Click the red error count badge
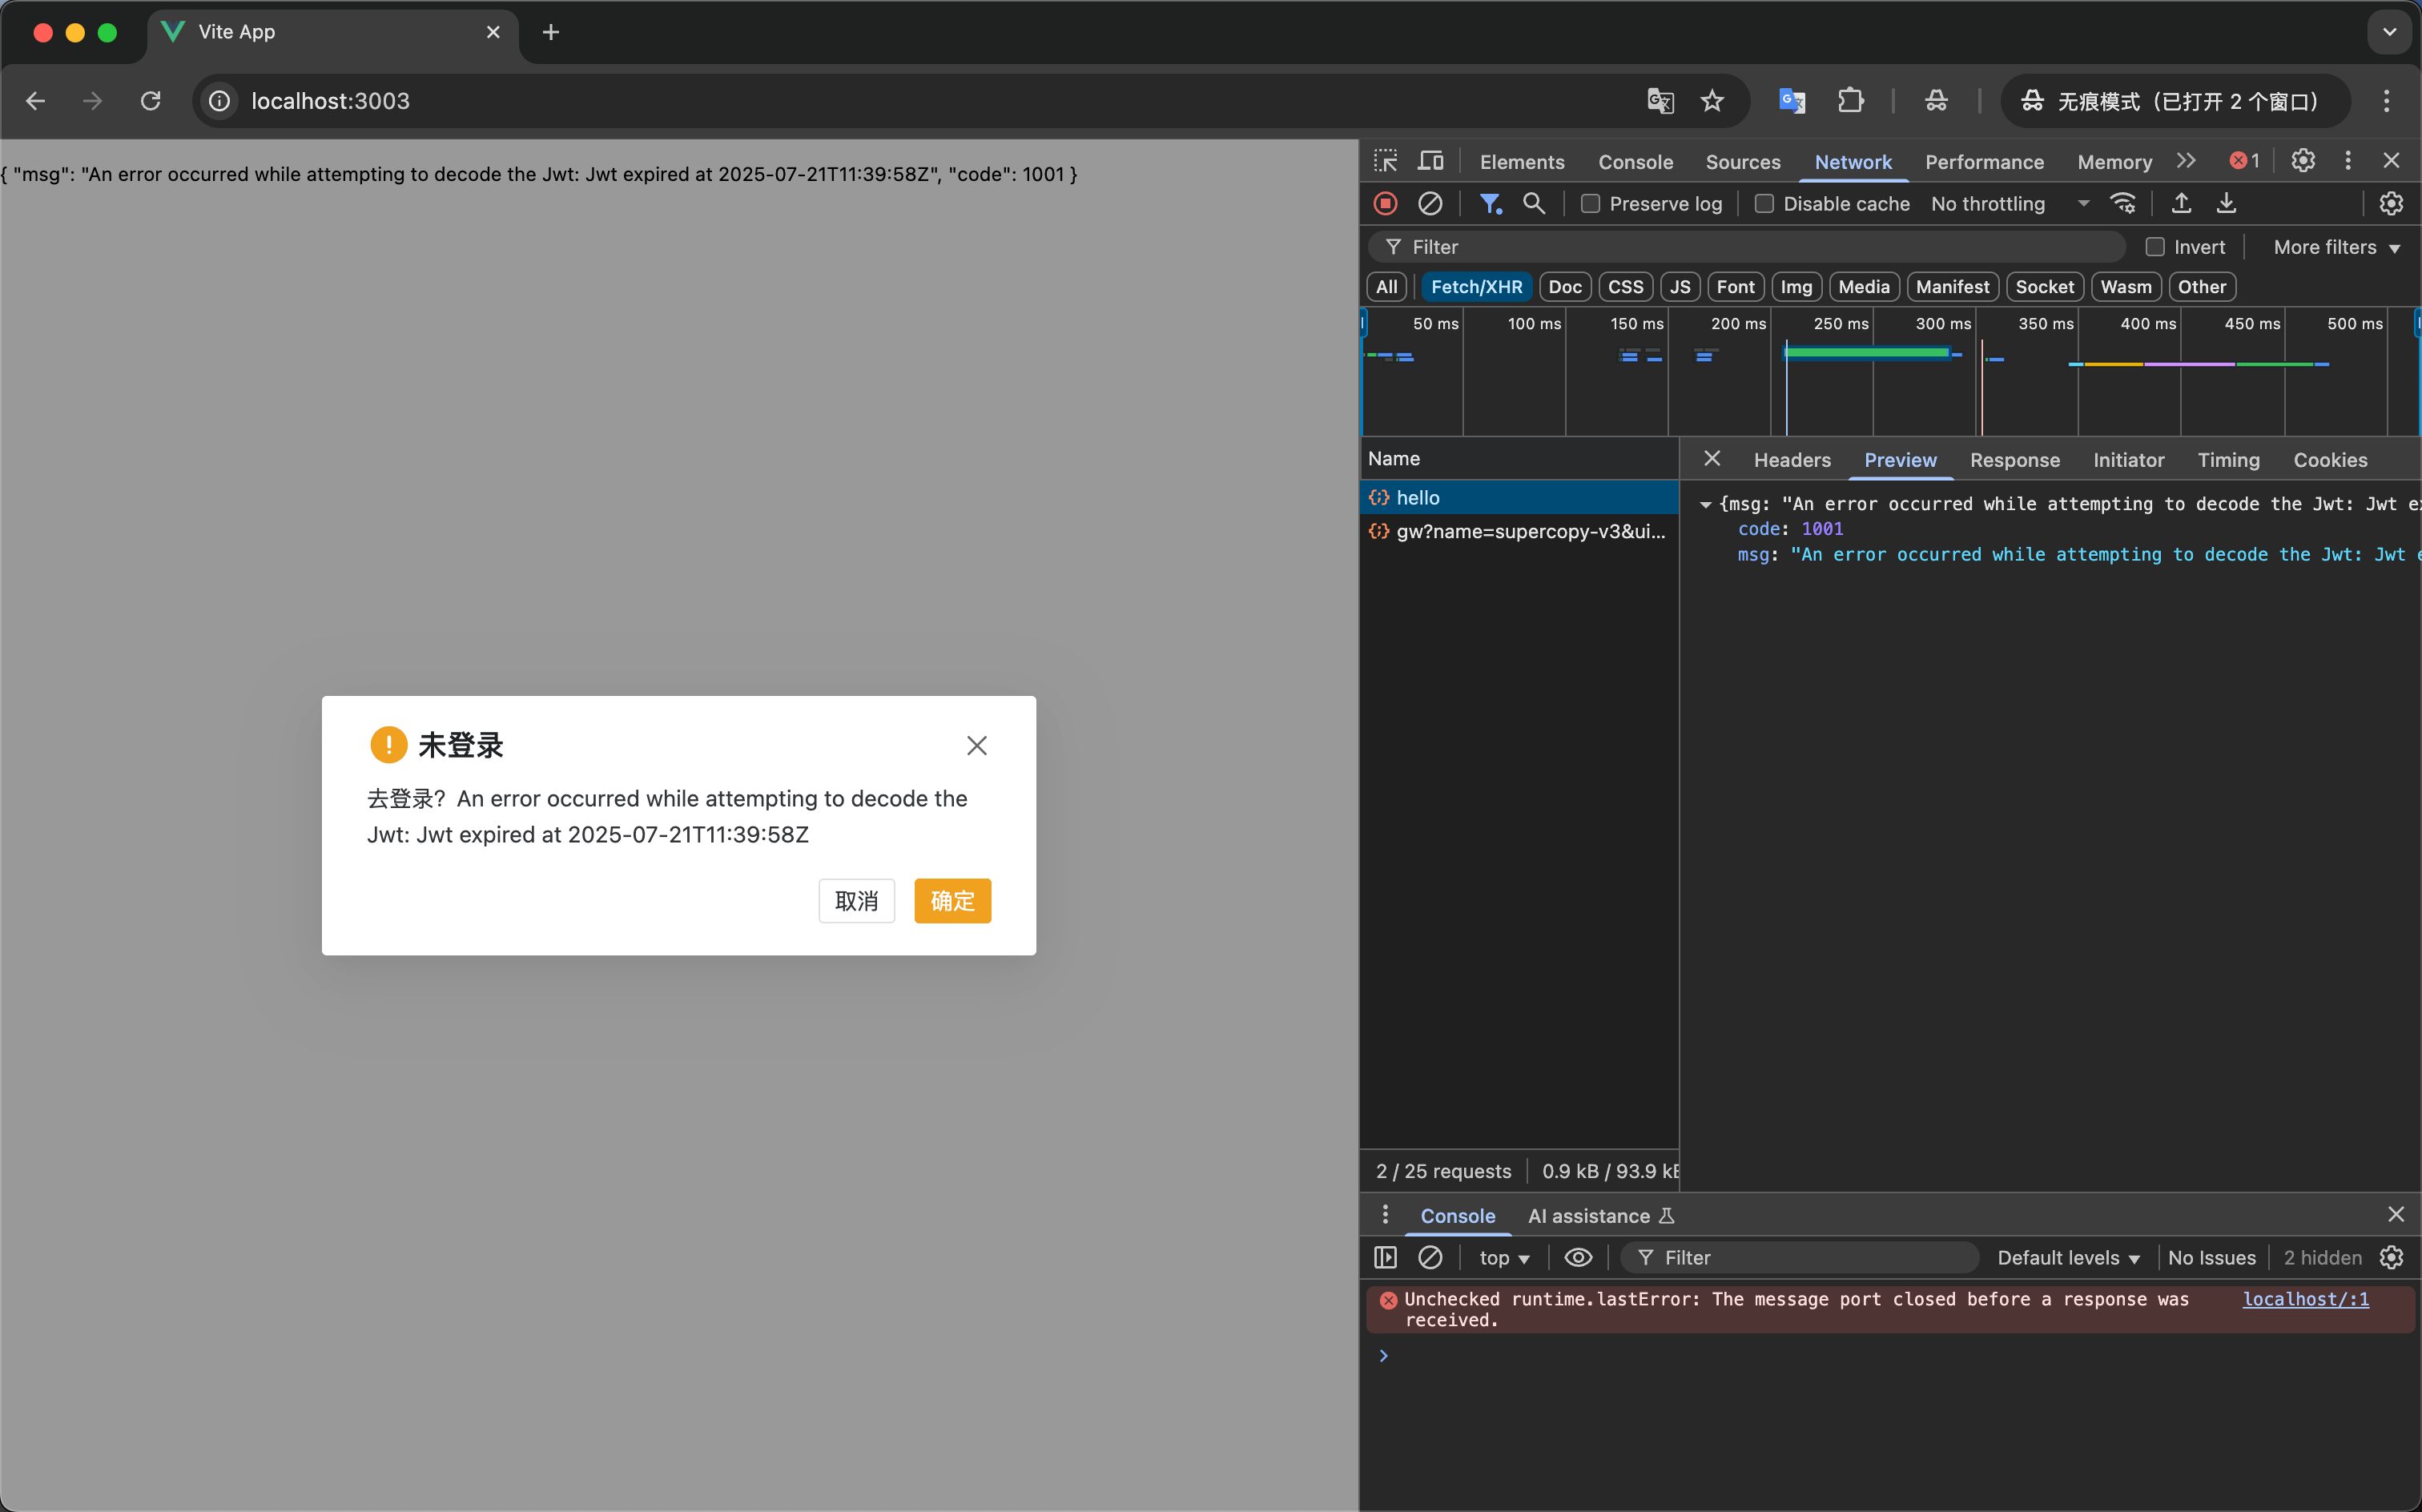The image size is (2422, 1512). pyautogui.click(x=2244, y=161)
